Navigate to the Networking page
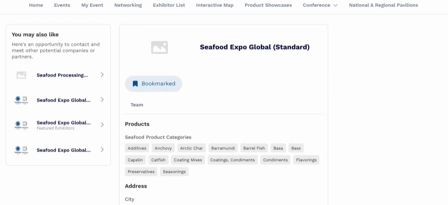 (x=128, y=5)
